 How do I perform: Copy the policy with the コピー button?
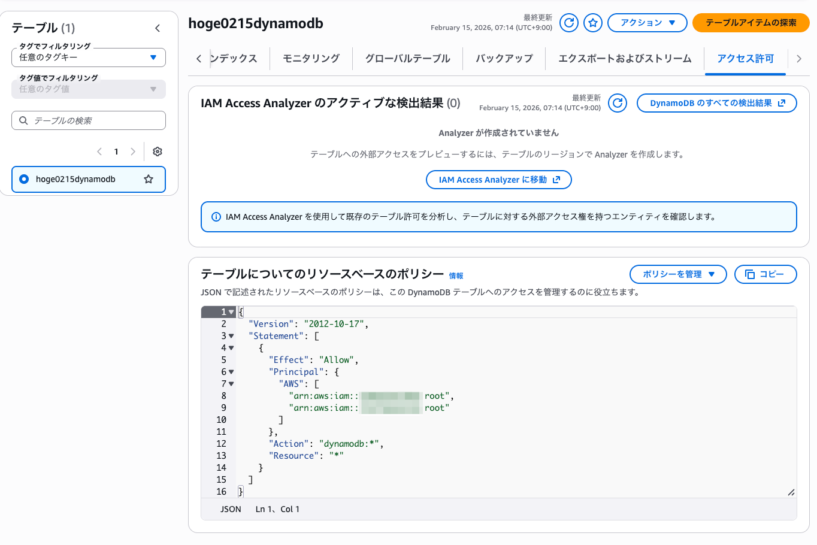pyautogui.click(x=765, y=274)
